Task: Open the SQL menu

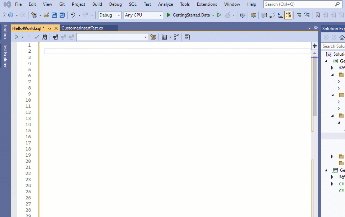Action: [133, 4]
